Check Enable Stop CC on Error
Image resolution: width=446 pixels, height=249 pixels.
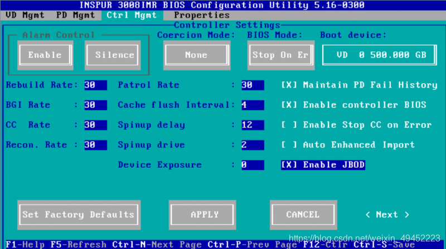(356, 125)
